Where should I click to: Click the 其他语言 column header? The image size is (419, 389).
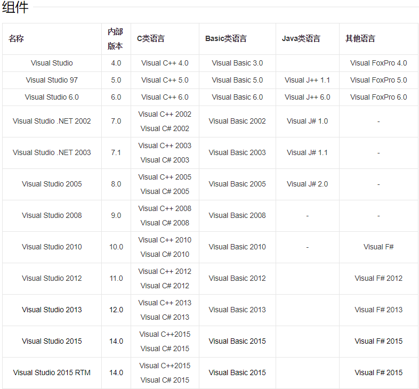pyautogui.click(x=360, y=38)
